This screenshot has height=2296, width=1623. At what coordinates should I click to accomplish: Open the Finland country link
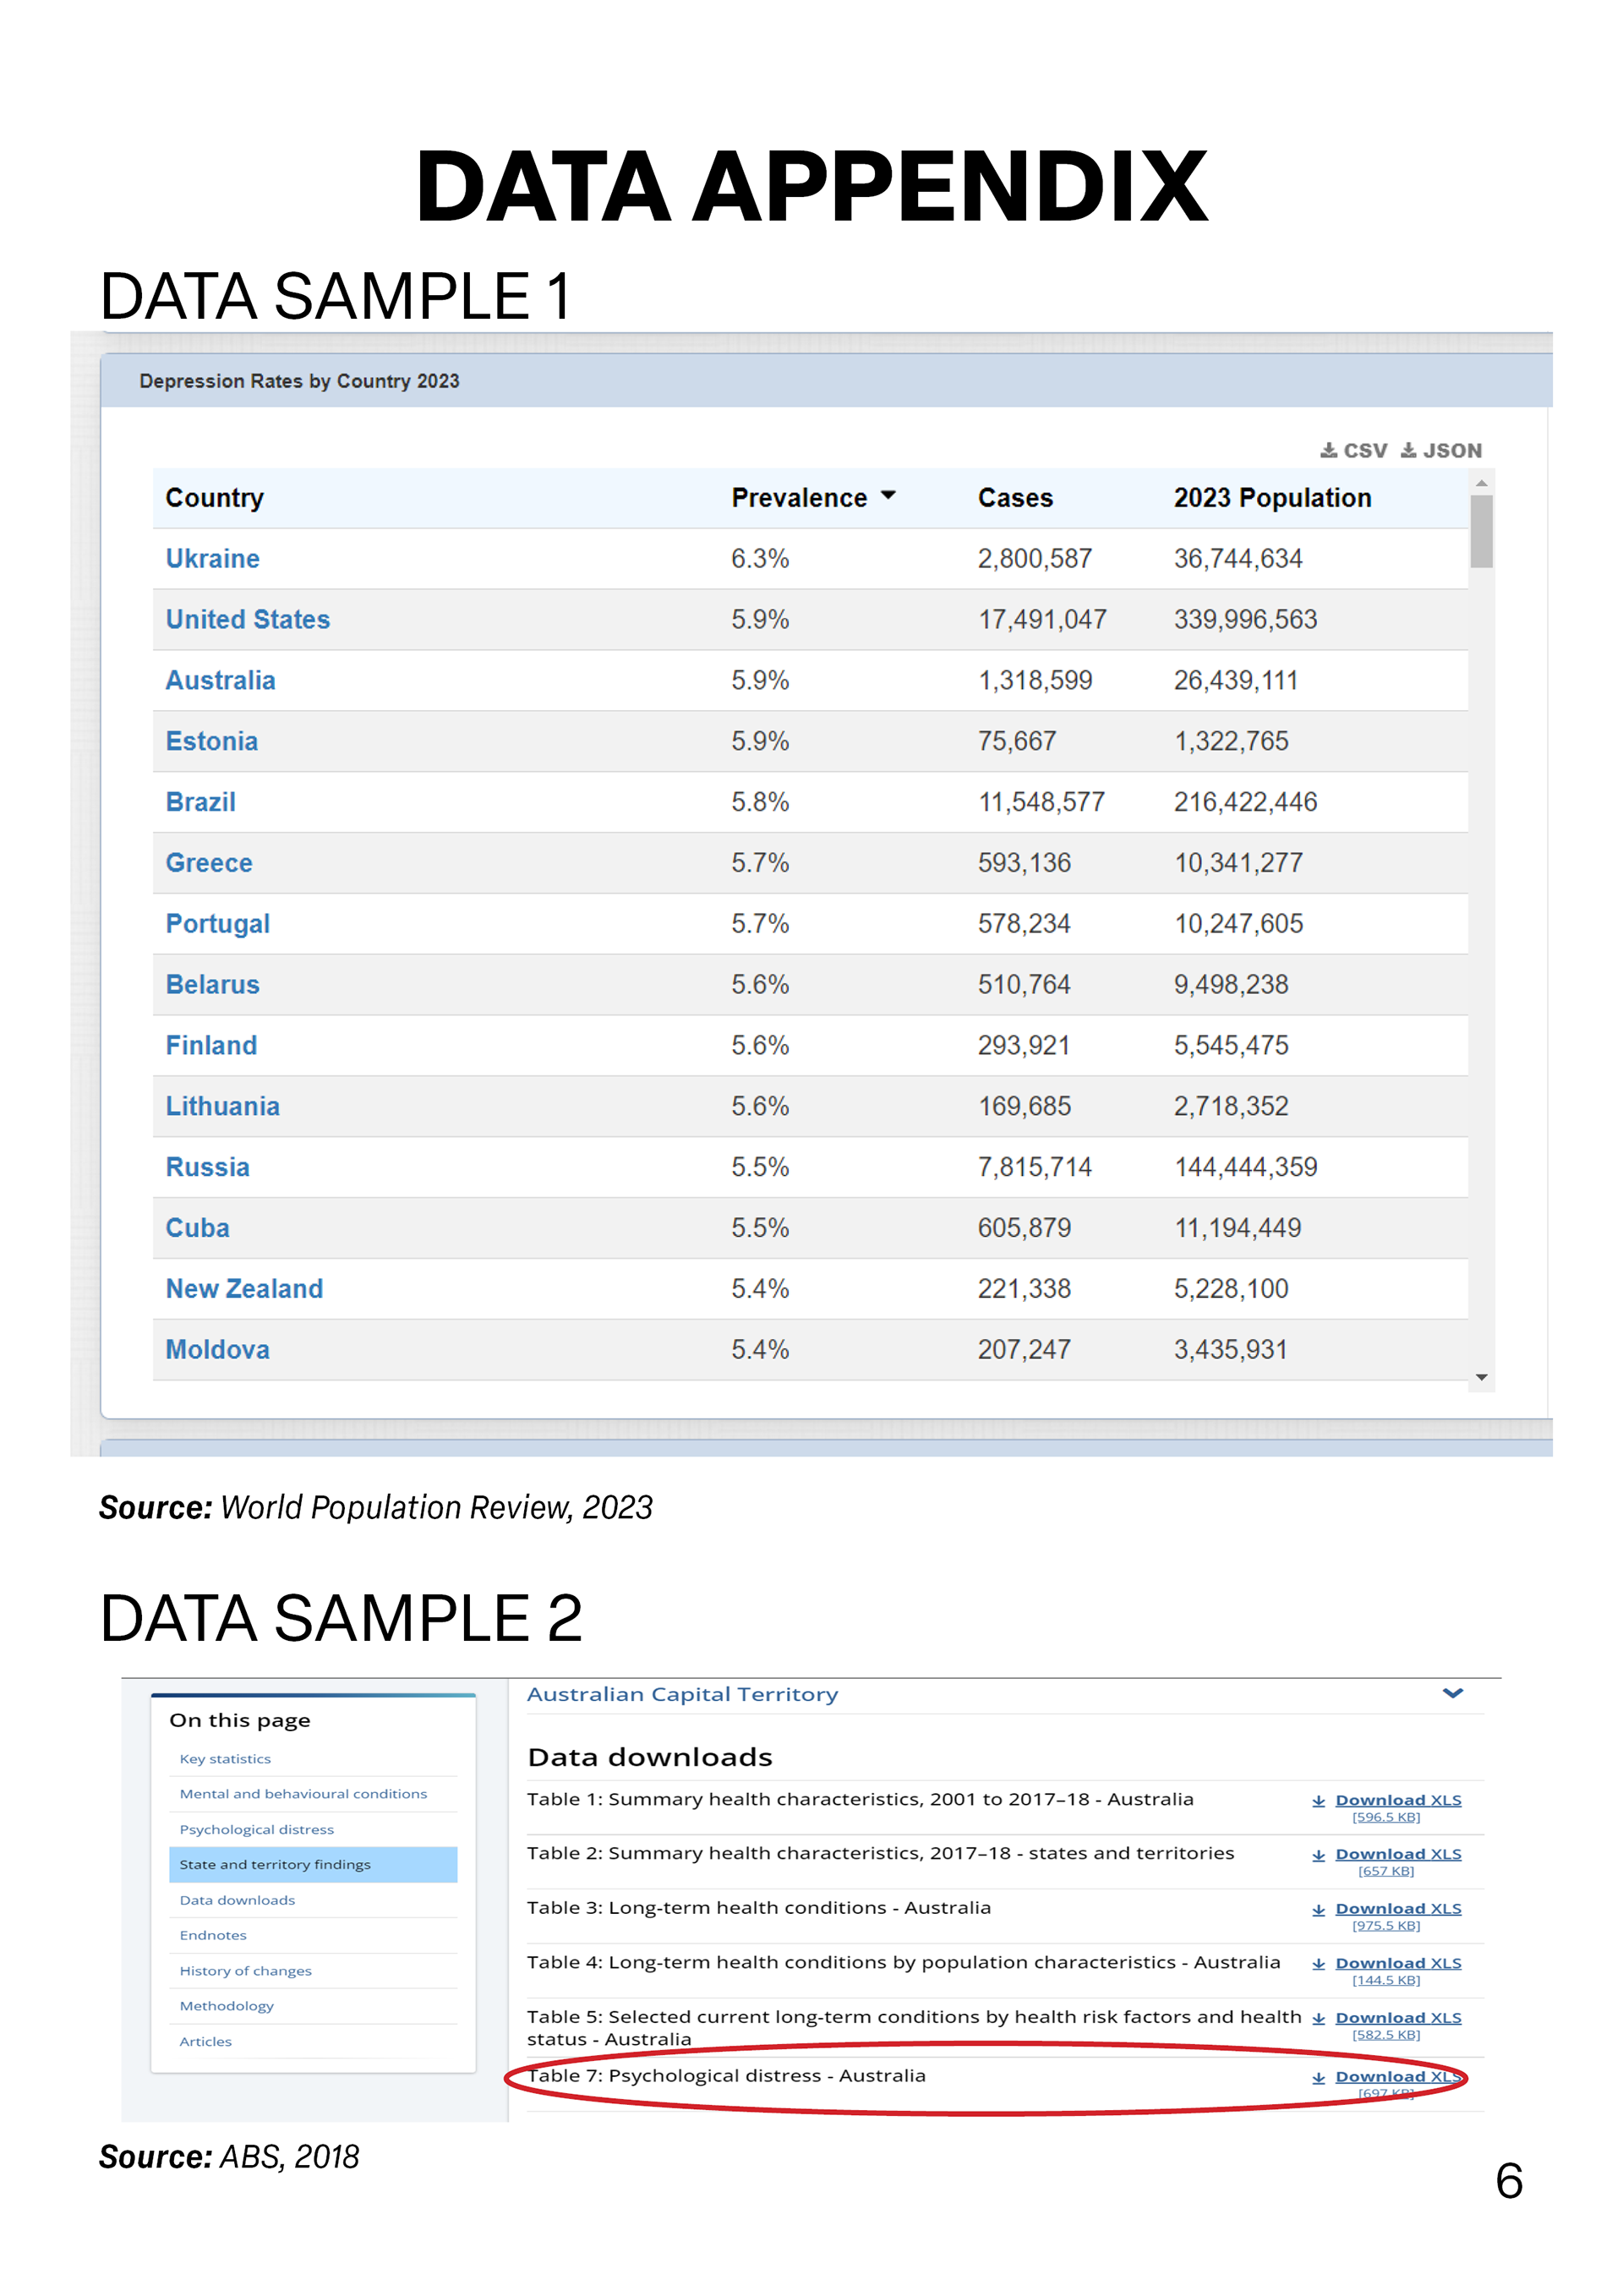(211, 1046)
